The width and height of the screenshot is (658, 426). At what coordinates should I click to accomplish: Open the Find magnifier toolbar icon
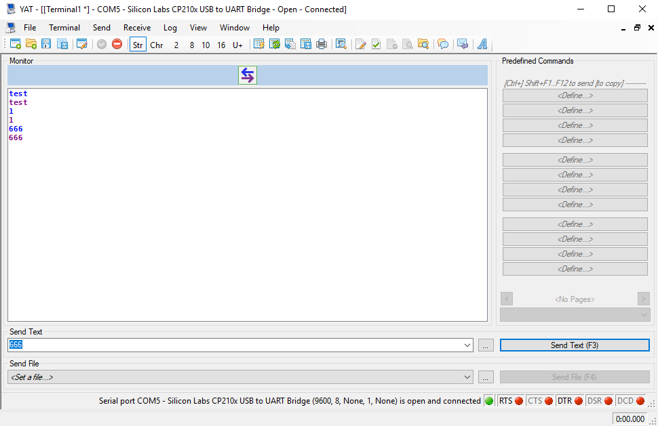pos(341,44)
